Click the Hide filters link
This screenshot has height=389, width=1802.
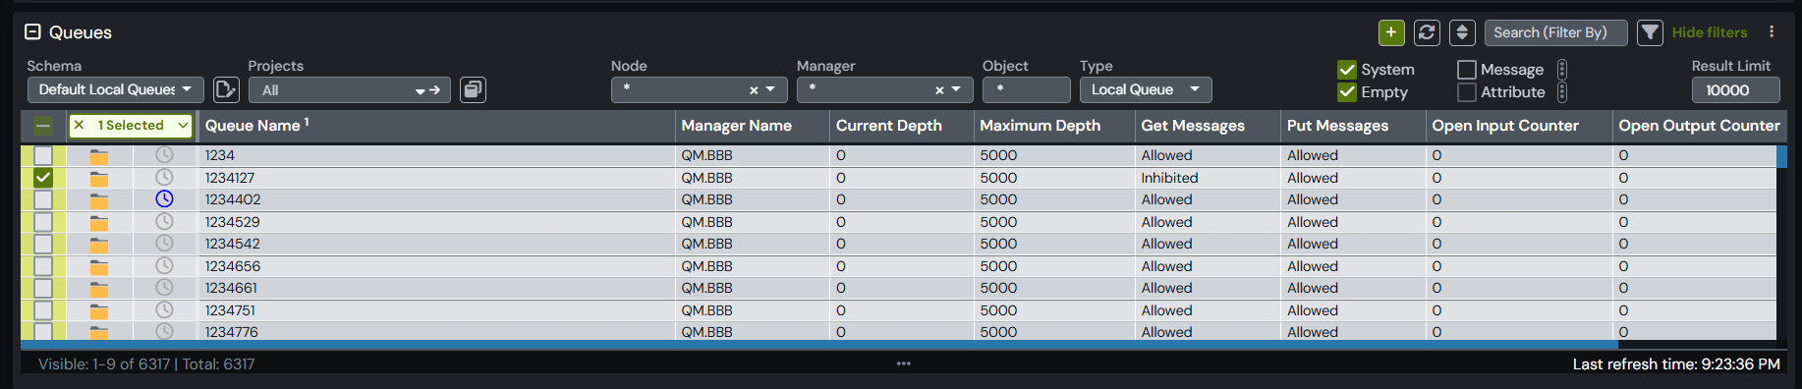tap(1710, 32)
